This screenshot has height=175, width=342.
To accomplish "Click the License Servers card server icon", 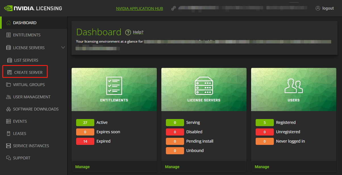I will pyautogui.click(x=204, y=86).
